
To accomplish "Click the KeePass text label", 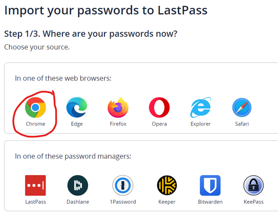I will [x=253, y=202].
